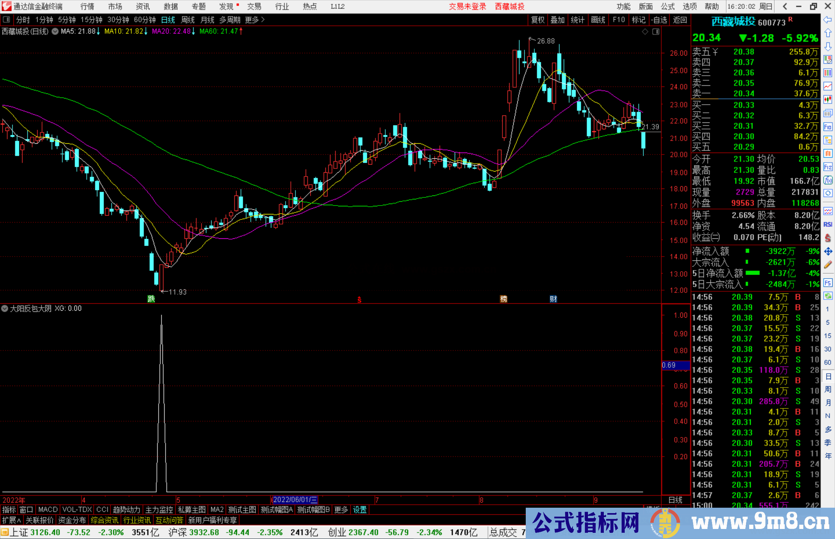Open the 更多 indicator list in bottom bar
835x539 pixels.
coord(341,510)
